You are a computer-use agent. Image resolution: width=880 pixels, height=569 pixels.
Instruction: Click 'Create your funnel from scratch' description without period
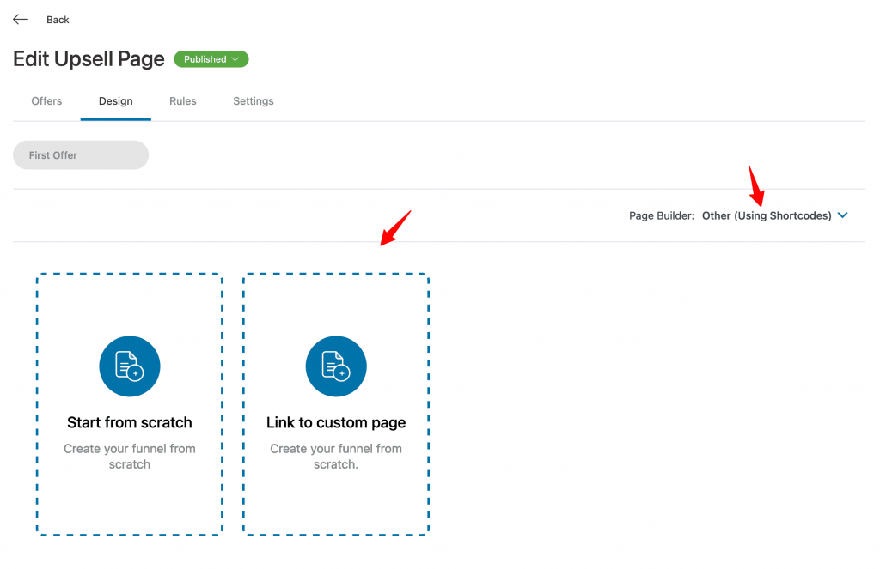pos(130,457)
